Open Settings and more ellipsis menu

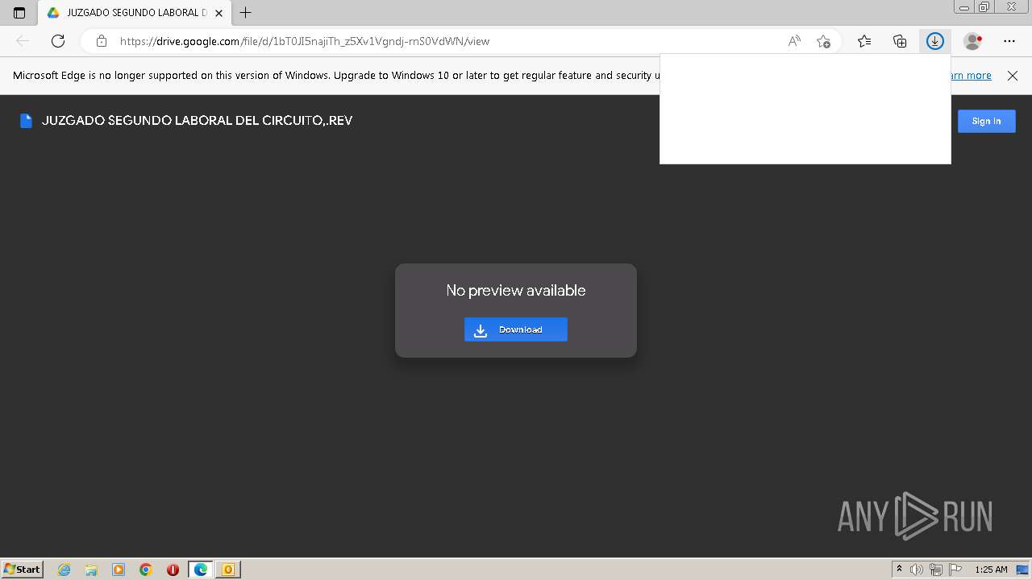(x=1009, y=41)
